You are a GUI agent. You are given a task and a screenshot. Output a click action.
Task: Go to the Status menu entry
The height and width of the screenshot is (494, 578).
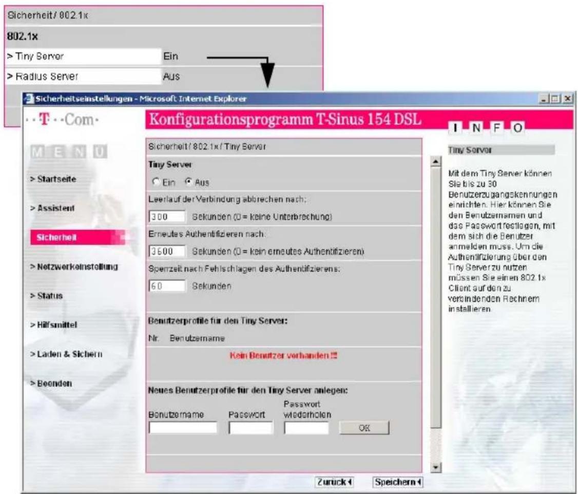pyautogui.click(x=46, y=296)
